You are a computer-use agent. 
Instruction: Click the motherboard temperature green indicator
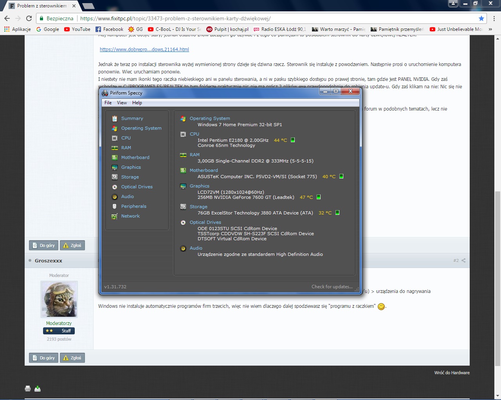click(341, 176)
